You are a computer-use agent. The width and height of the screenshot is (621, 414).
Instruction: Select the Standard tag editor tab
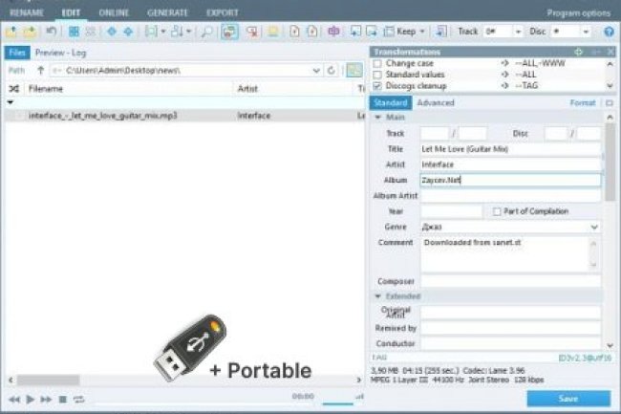coord(391,103)
